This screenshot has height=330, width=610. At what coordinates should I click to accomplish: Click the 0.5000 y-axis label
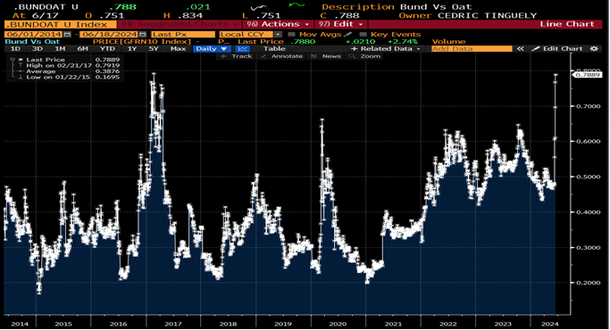tap(588, 177)
